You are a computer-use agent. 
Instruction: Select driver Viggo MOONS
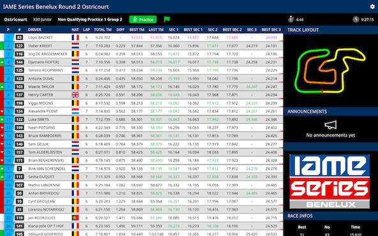(40, 103)
